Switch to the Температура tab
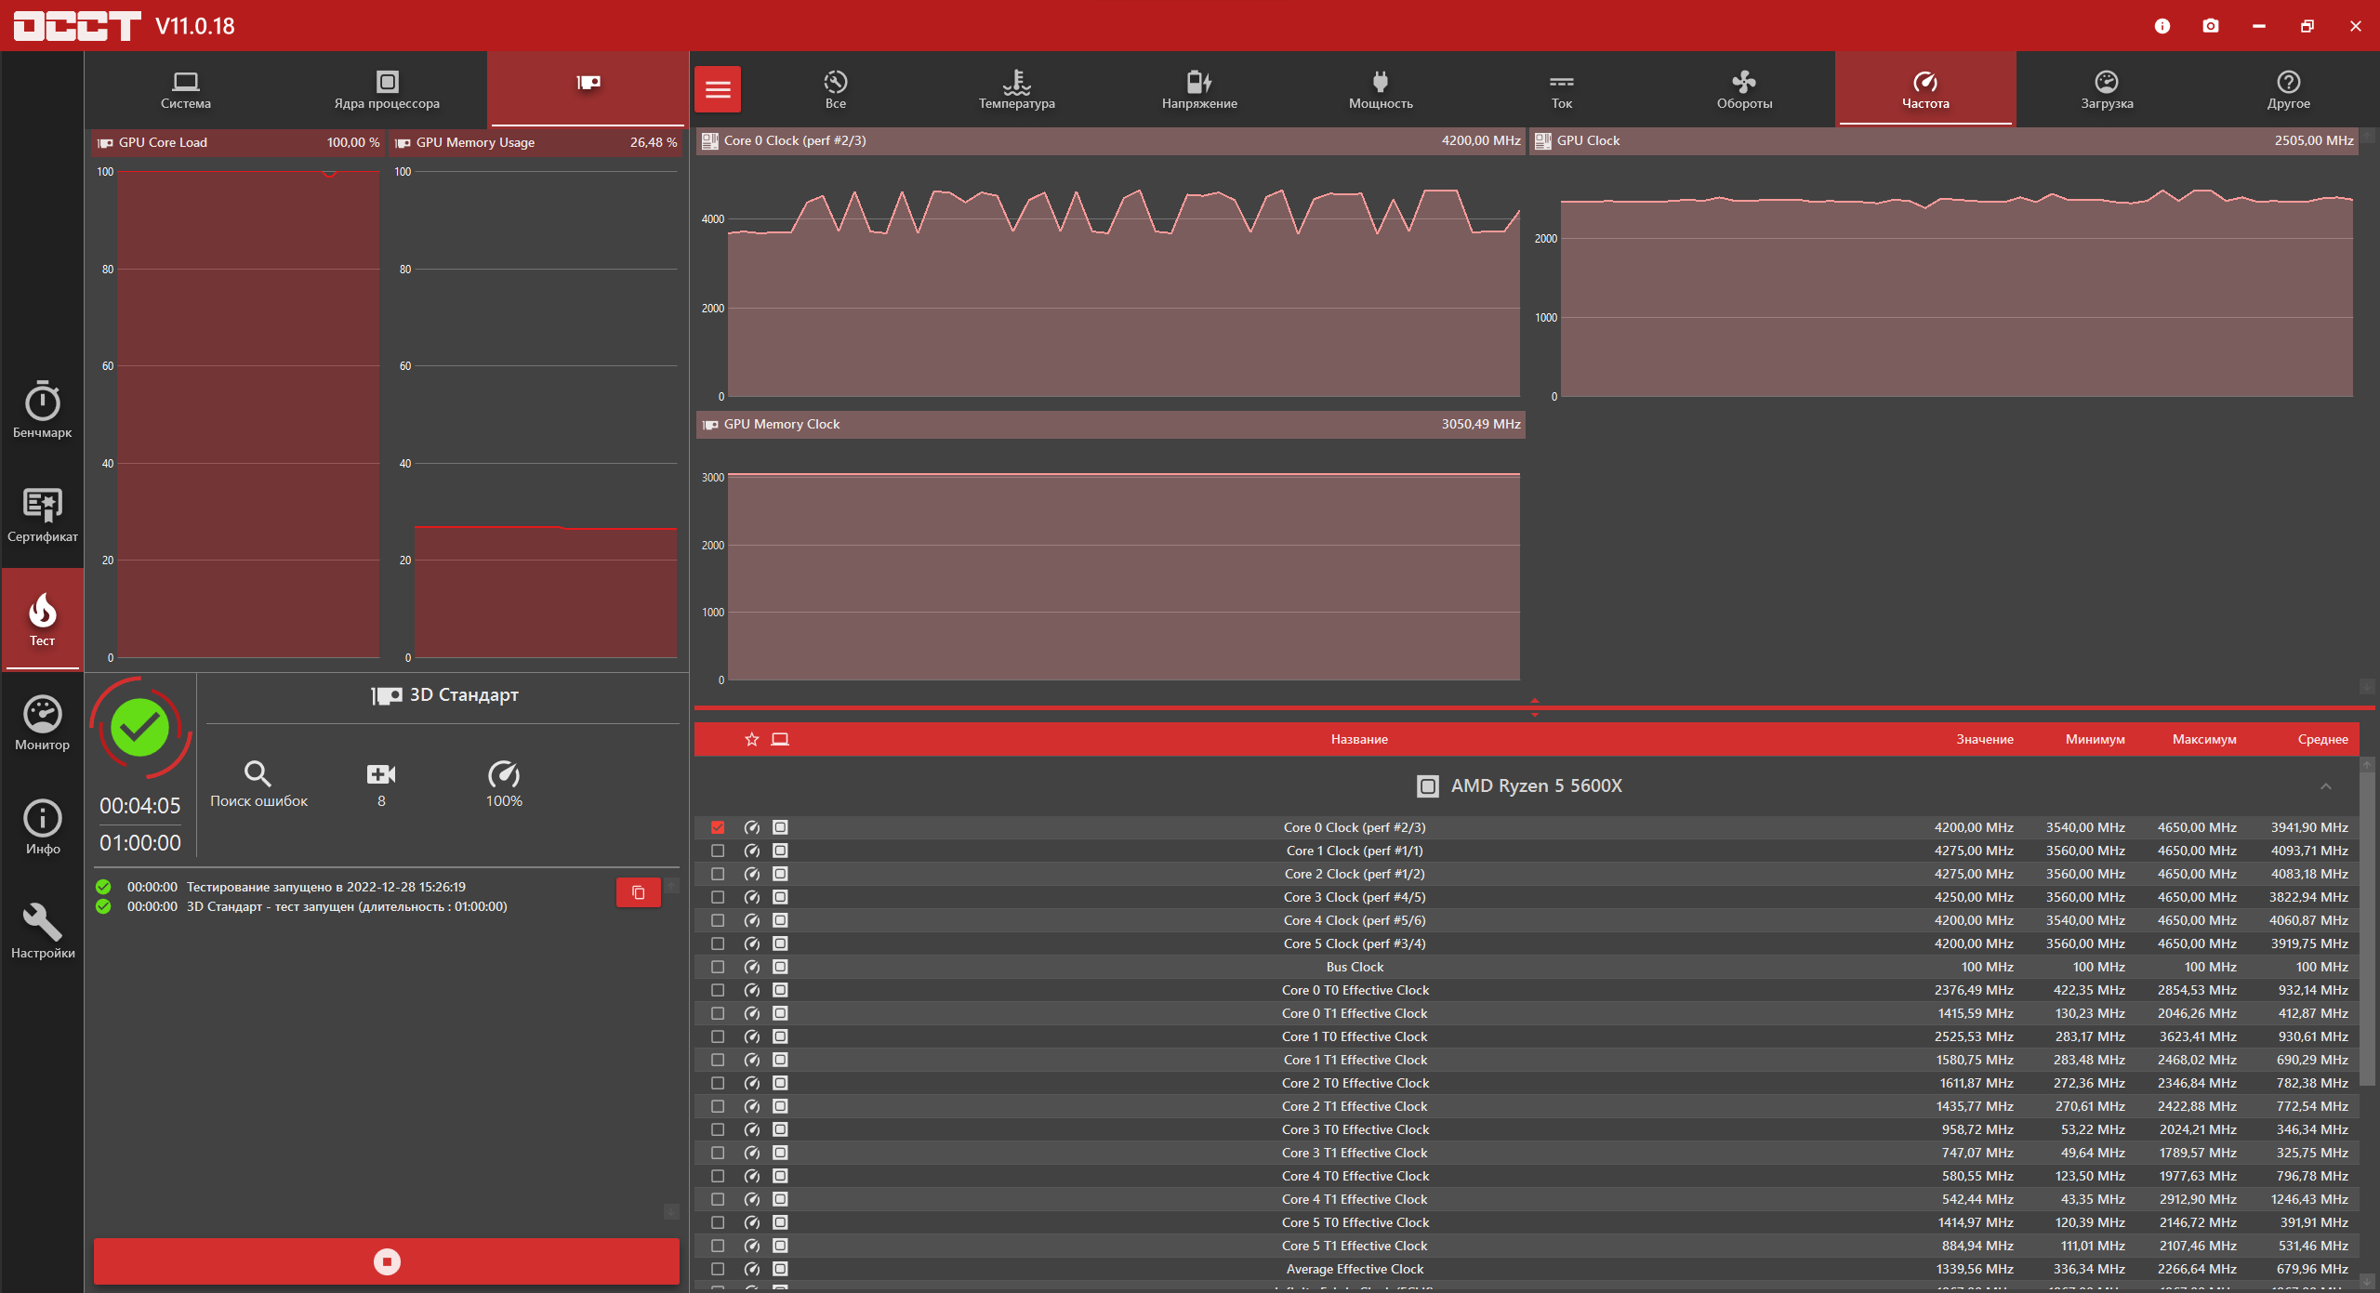This screenshot has width=2380, height=1293. point(1016,89)
